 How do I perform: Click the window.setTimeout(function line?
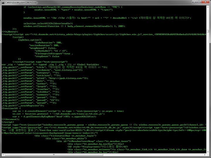(74, 26)
